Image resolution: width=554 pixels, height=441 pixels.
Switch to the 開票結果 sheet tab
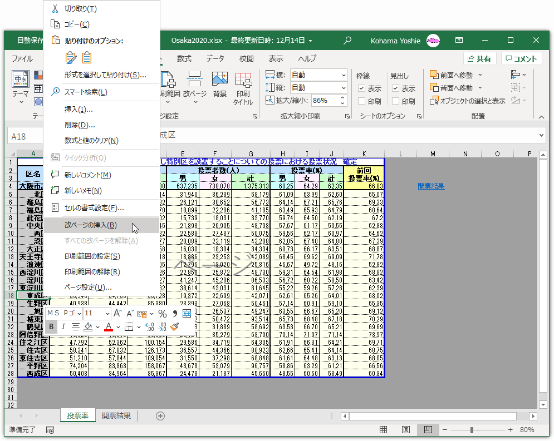[x=116, y=415]
